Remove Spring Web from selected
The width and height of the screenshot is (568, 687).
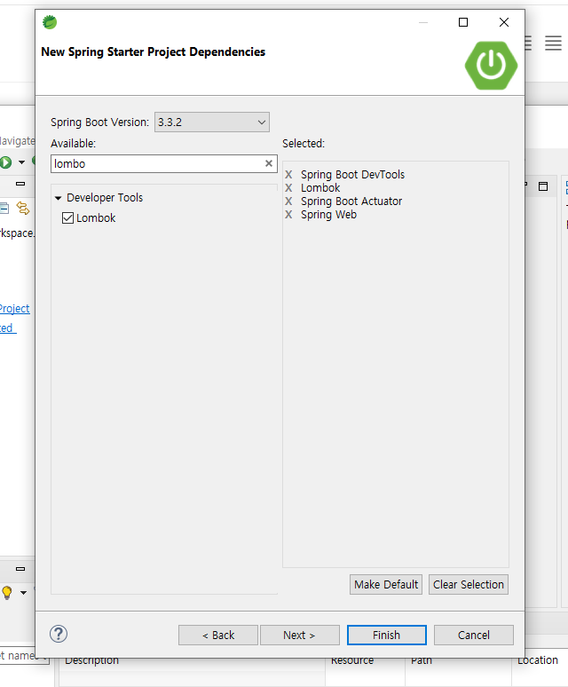[x=288, y=215]
